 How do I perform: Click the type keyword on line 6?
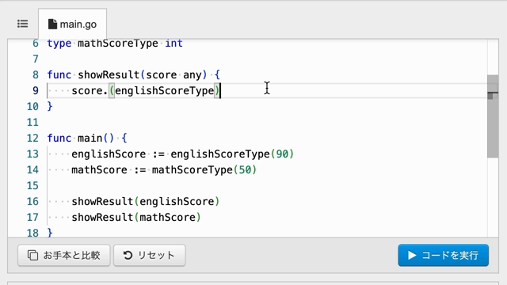pyautogui.click(x=59, y=44)
